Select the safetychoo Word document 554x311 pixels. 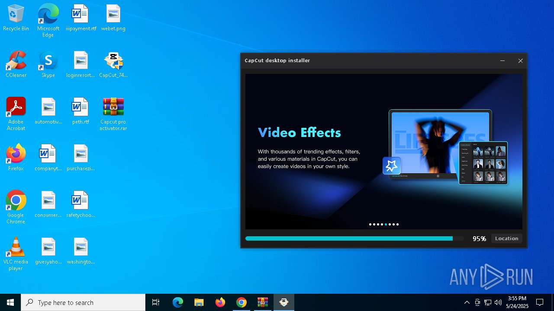(81, 204)
